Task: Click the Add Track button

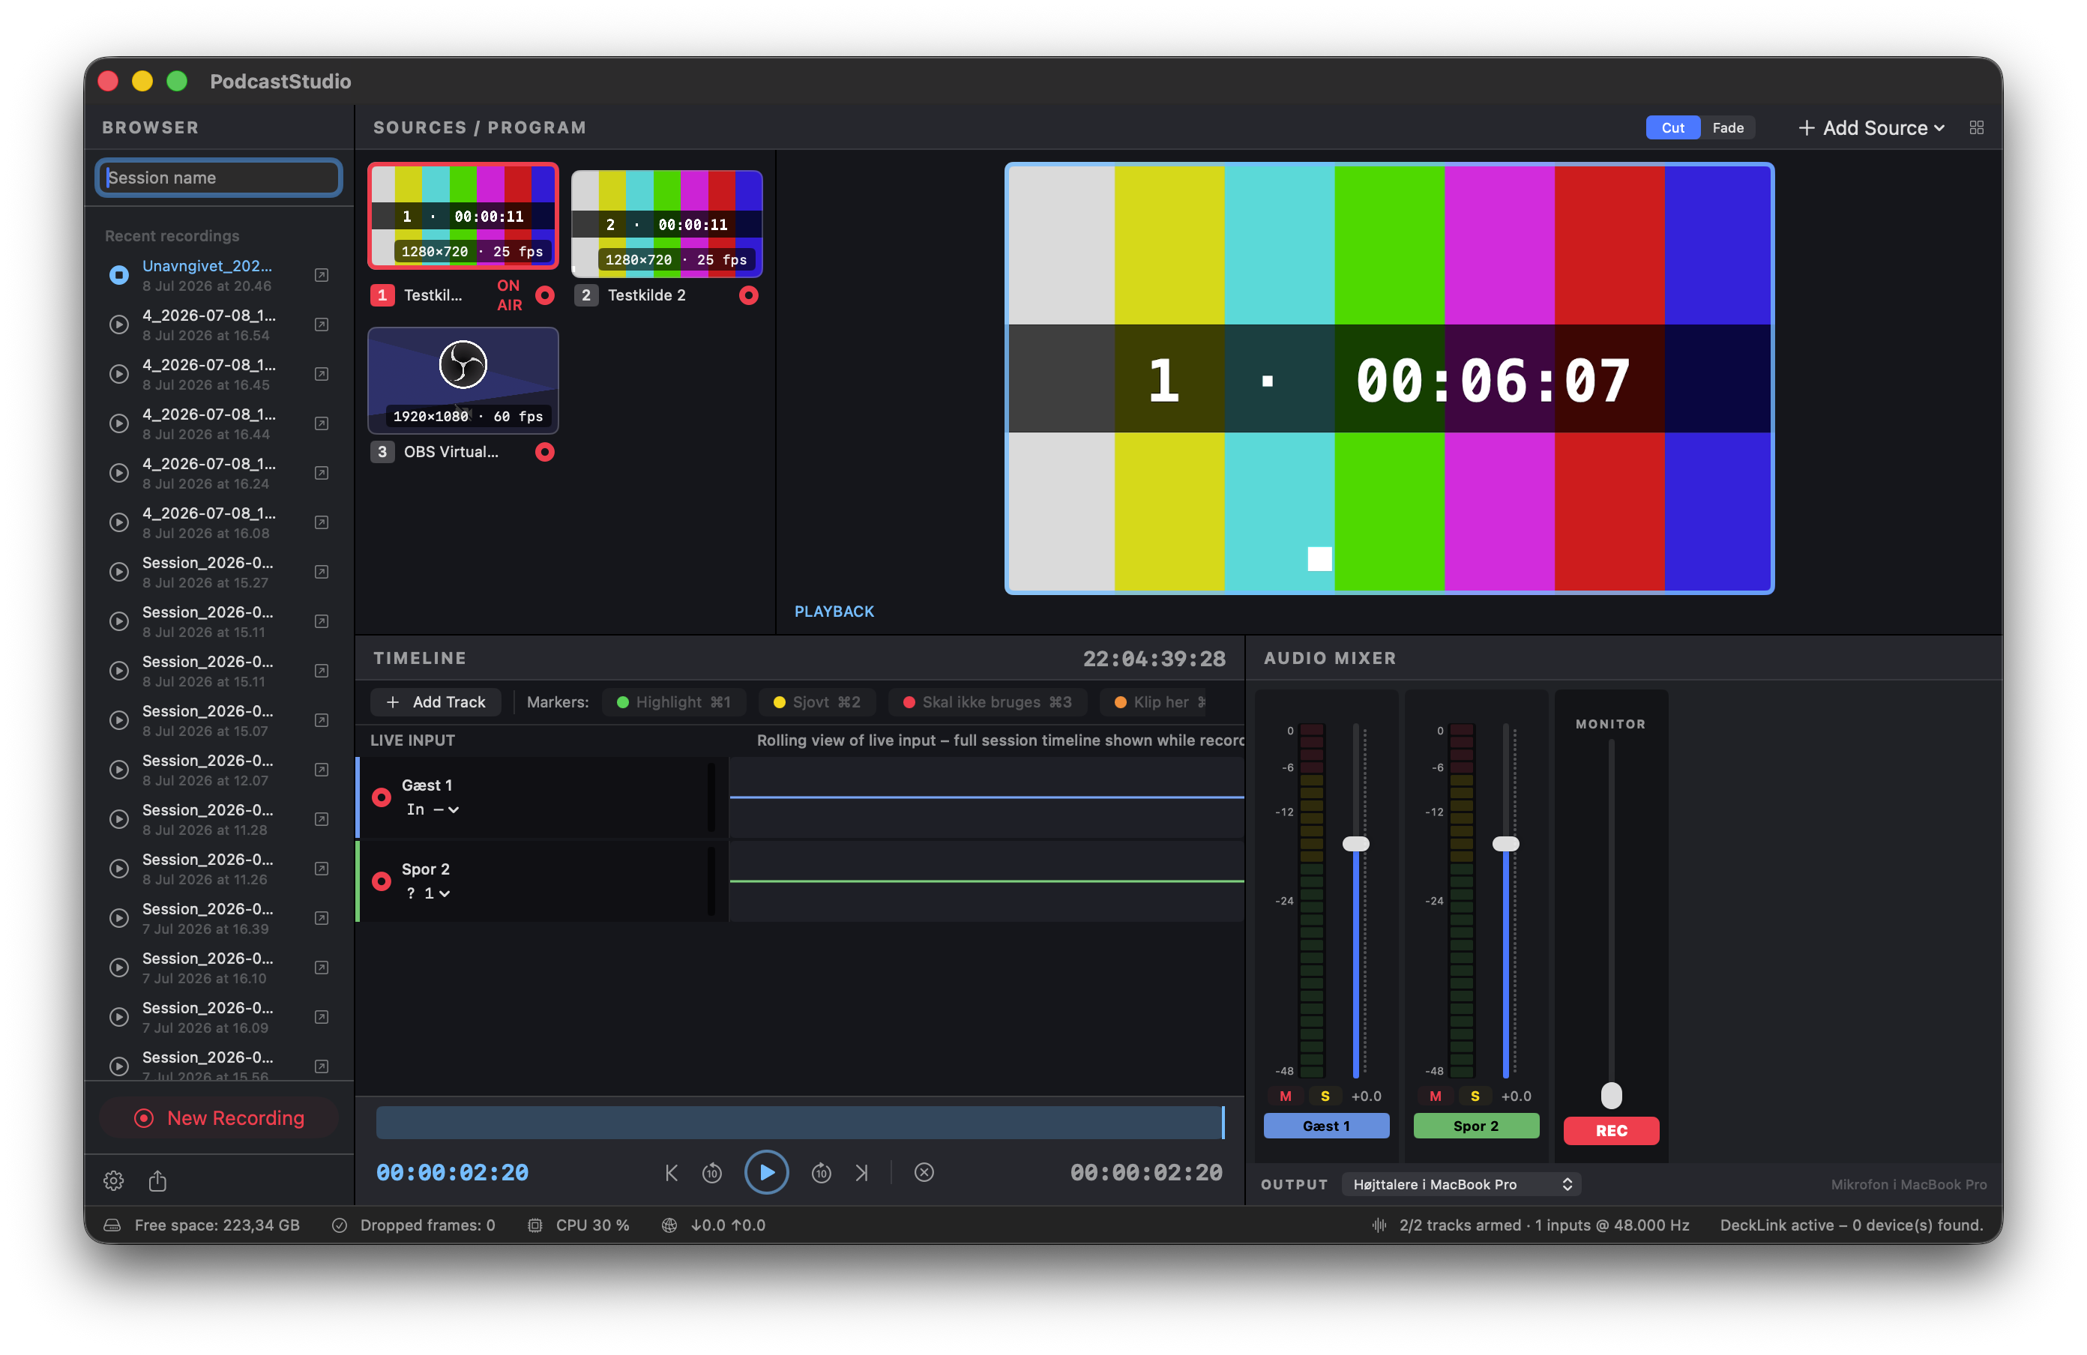Action: coord(436,702)
